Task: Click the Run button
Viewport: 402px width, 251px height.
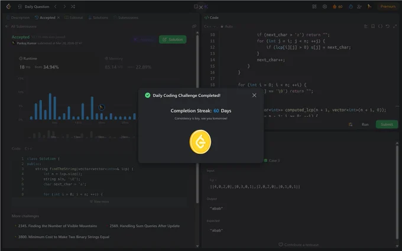Action: (365, 125)
